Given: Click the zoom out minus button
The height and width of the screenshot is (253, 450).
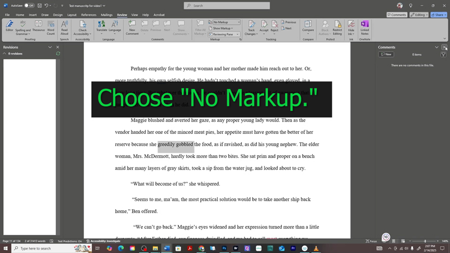Looking at the screenshot, I should click(410, 241).
